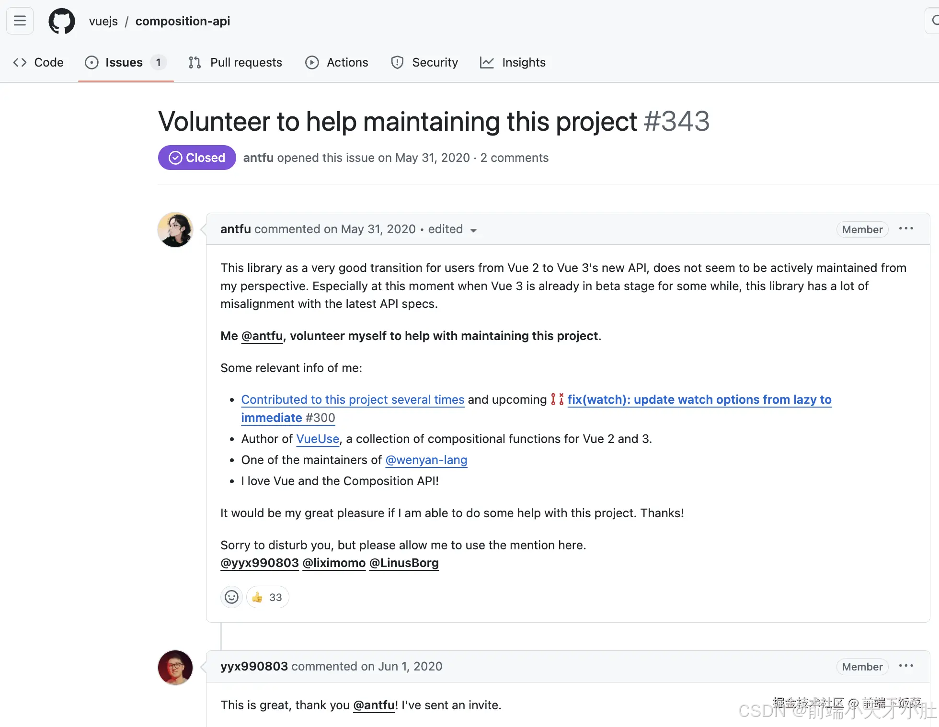Click the @antfu mention link
The height and width of the screenshot is (727, 939).
tap(262, 336)
